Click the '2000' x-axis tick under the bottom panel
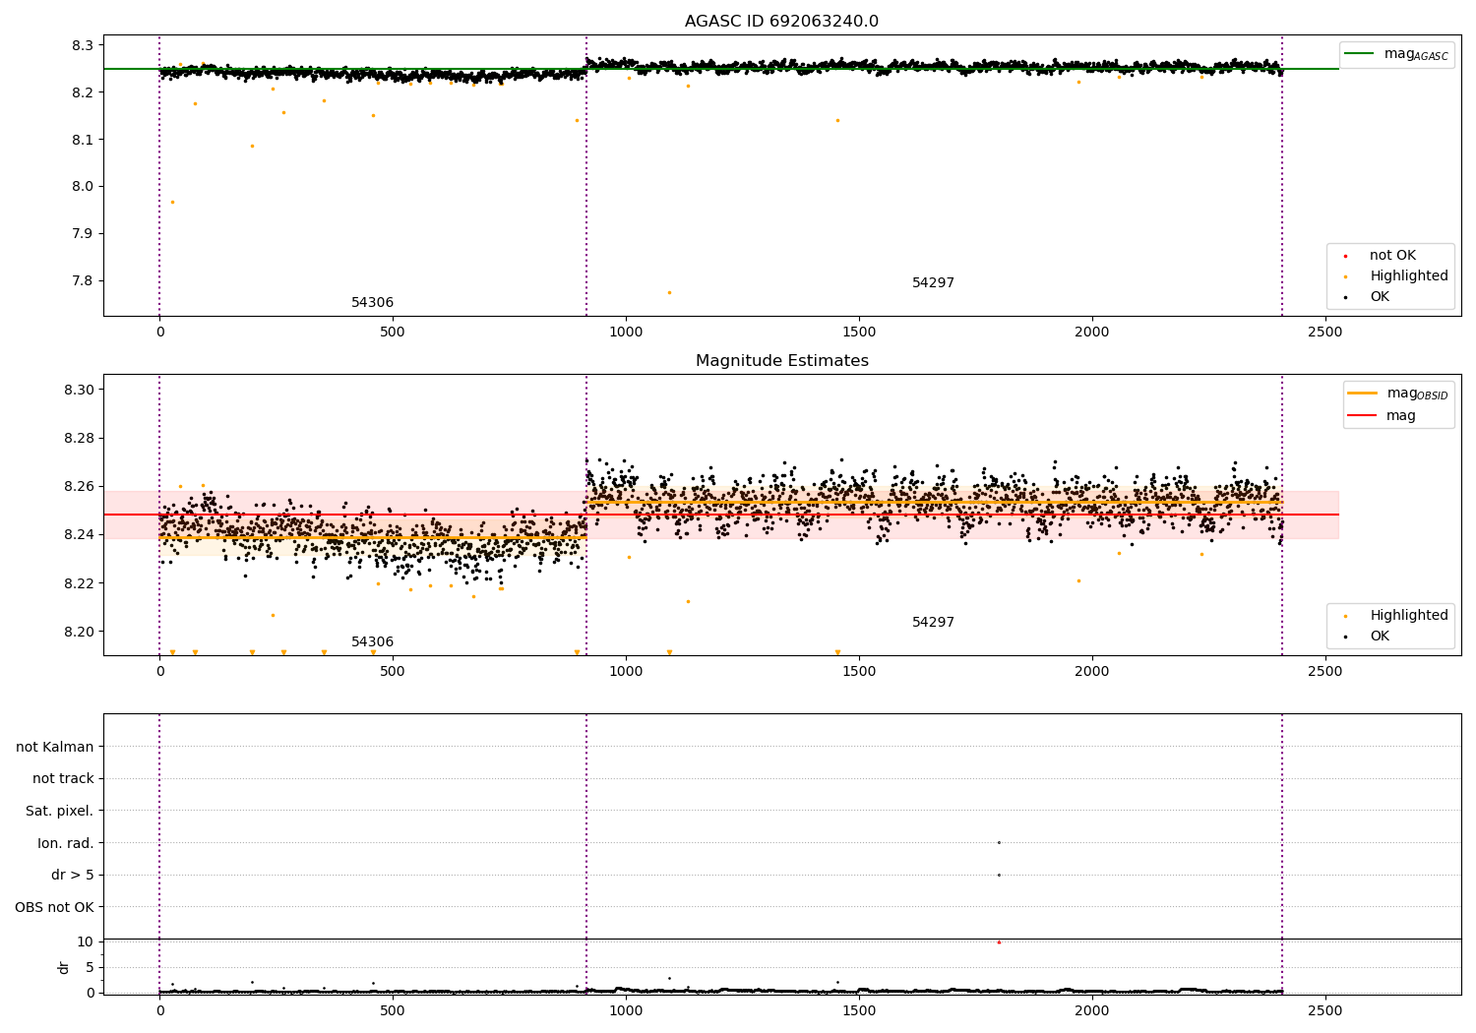 (x=1091, y=1009)
